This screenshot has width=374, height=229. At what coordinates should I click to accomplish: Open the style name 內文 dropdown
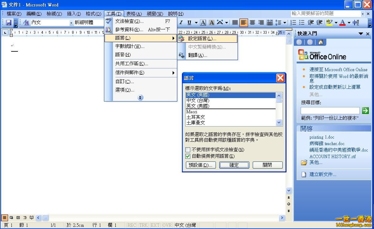click(71, 23)
